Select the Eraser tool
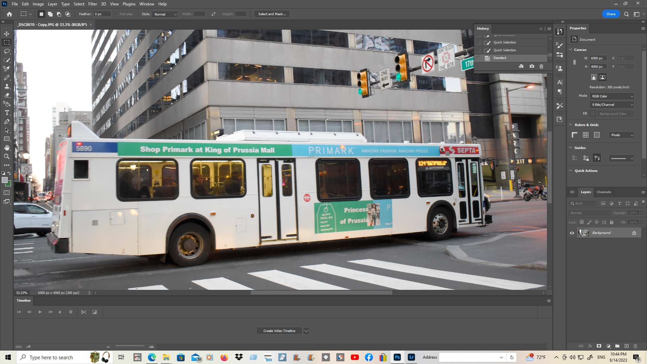The height and width of the screenshot is (364, 647). click(7, 95)
